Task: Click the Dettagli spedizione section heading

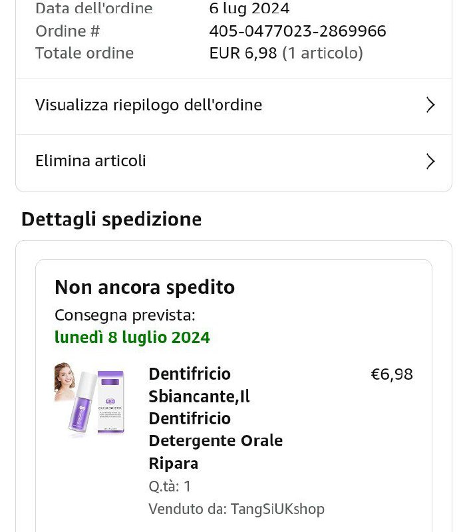Action: click(111, 219)
